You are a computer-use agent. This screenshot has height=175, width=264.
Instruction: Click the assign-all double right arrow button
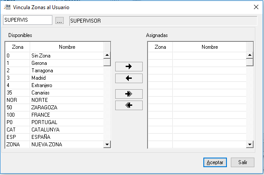point(128,94)
